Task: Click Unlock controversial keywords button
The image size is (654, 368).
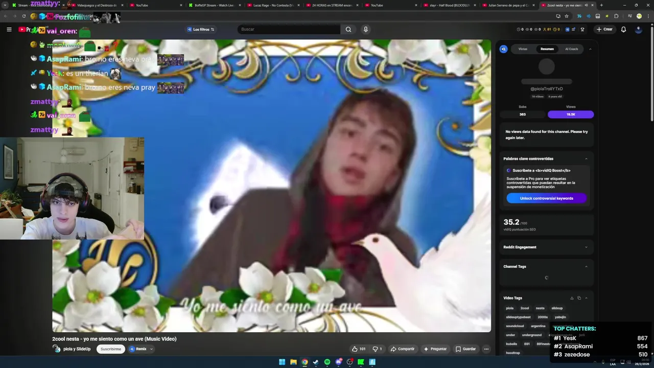Action: point(546,198)
